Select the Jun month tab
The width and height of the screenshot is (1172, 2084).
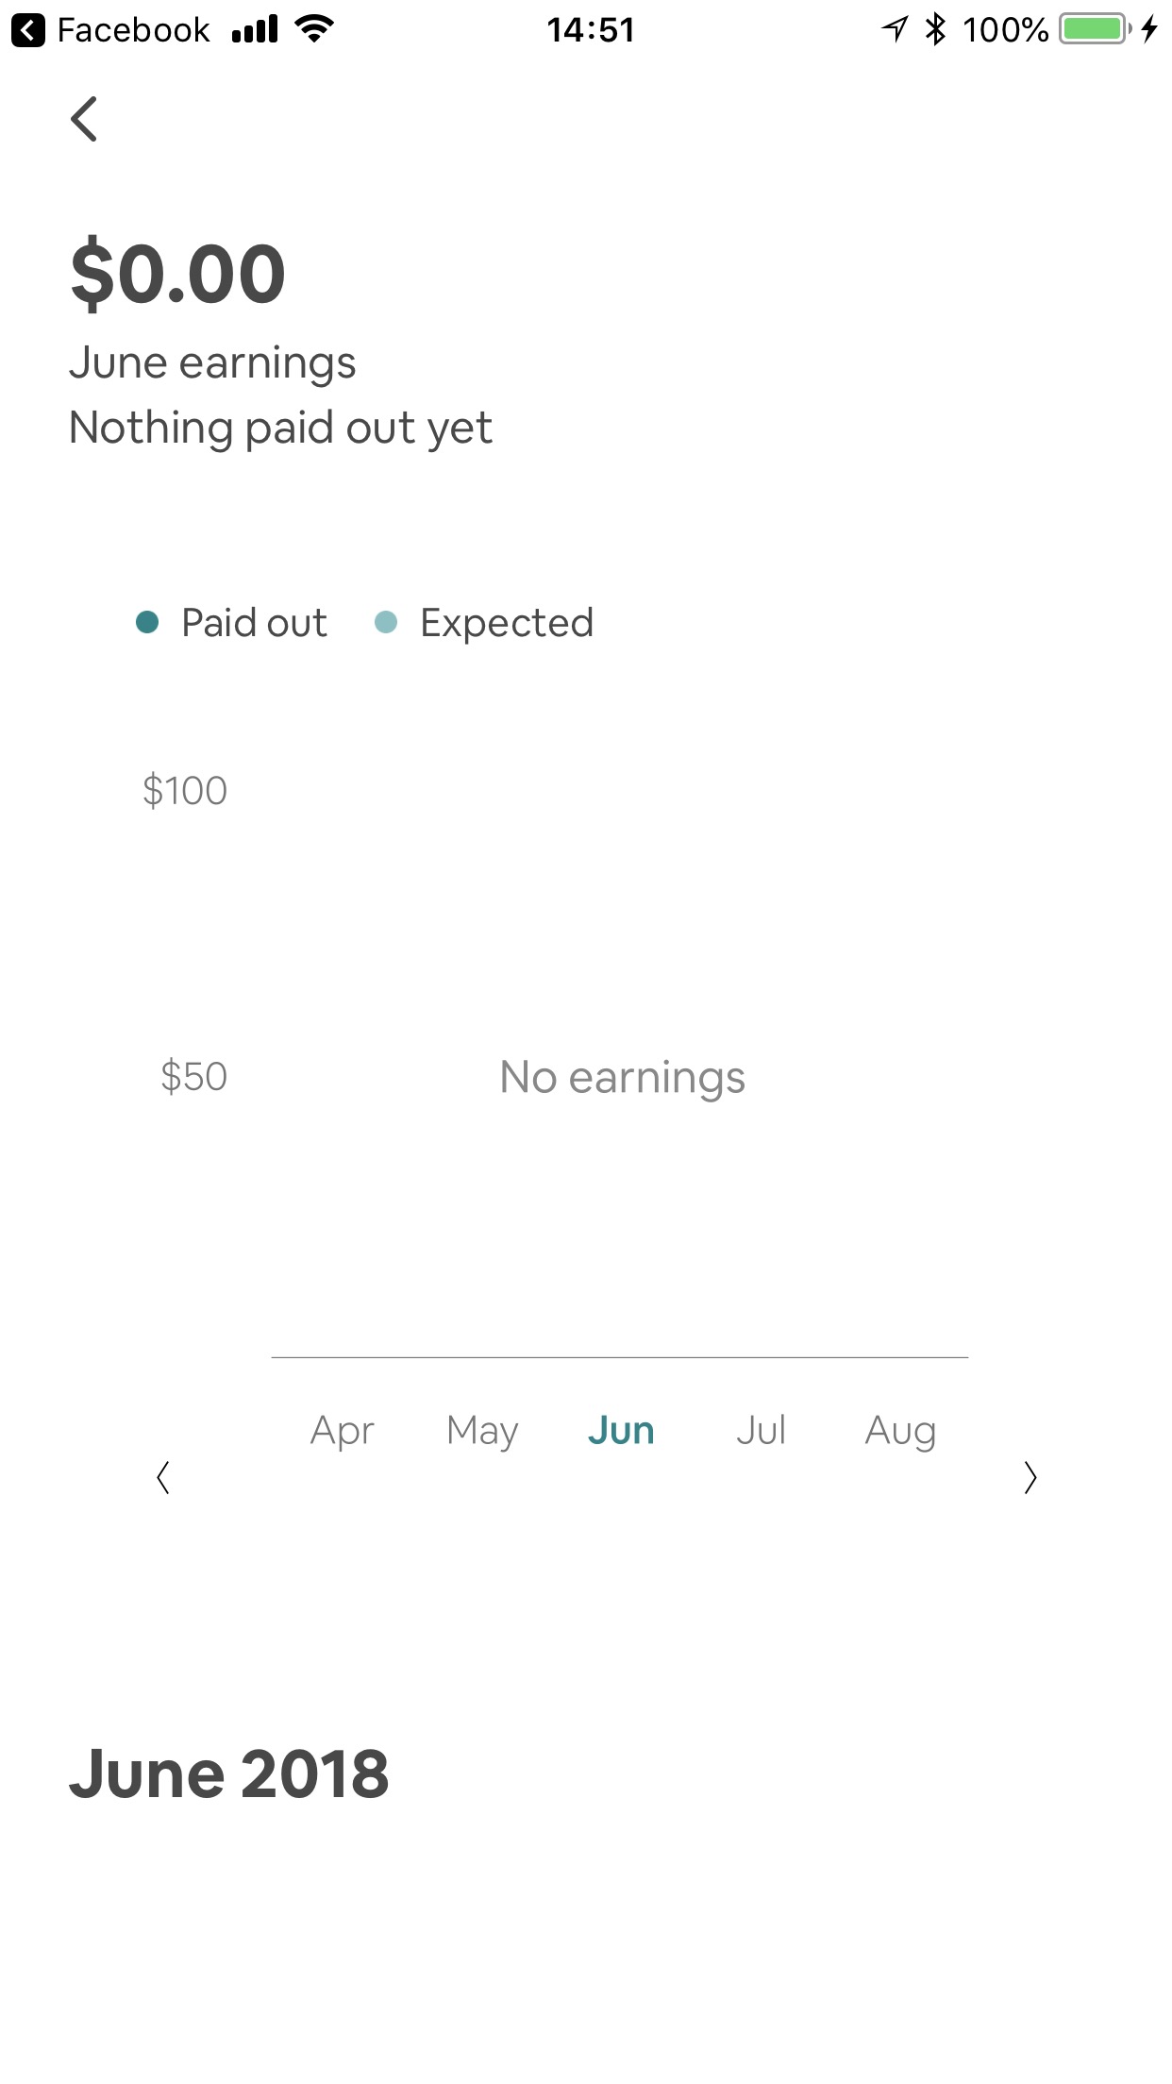coord(621,1431)
